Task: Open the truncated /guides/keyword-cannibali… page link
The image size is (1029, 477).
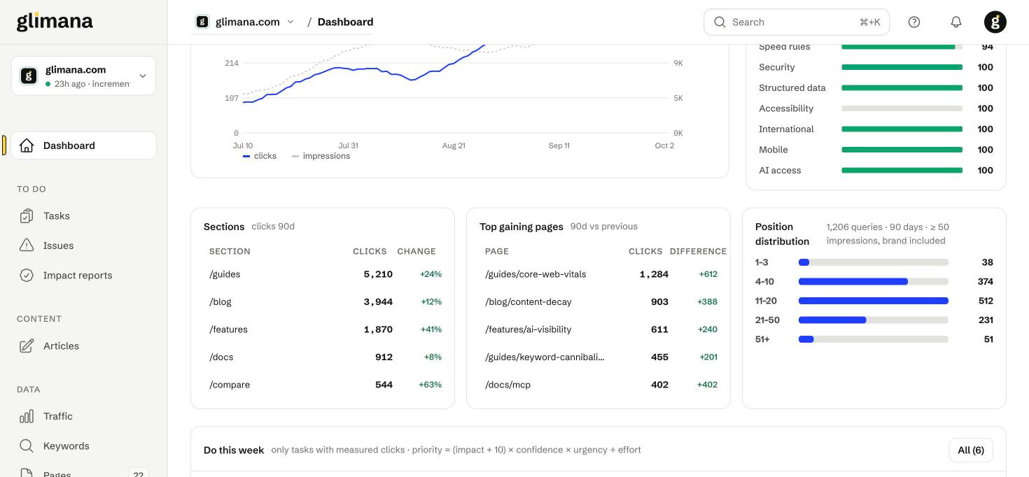Action: [x=545, y=357]
